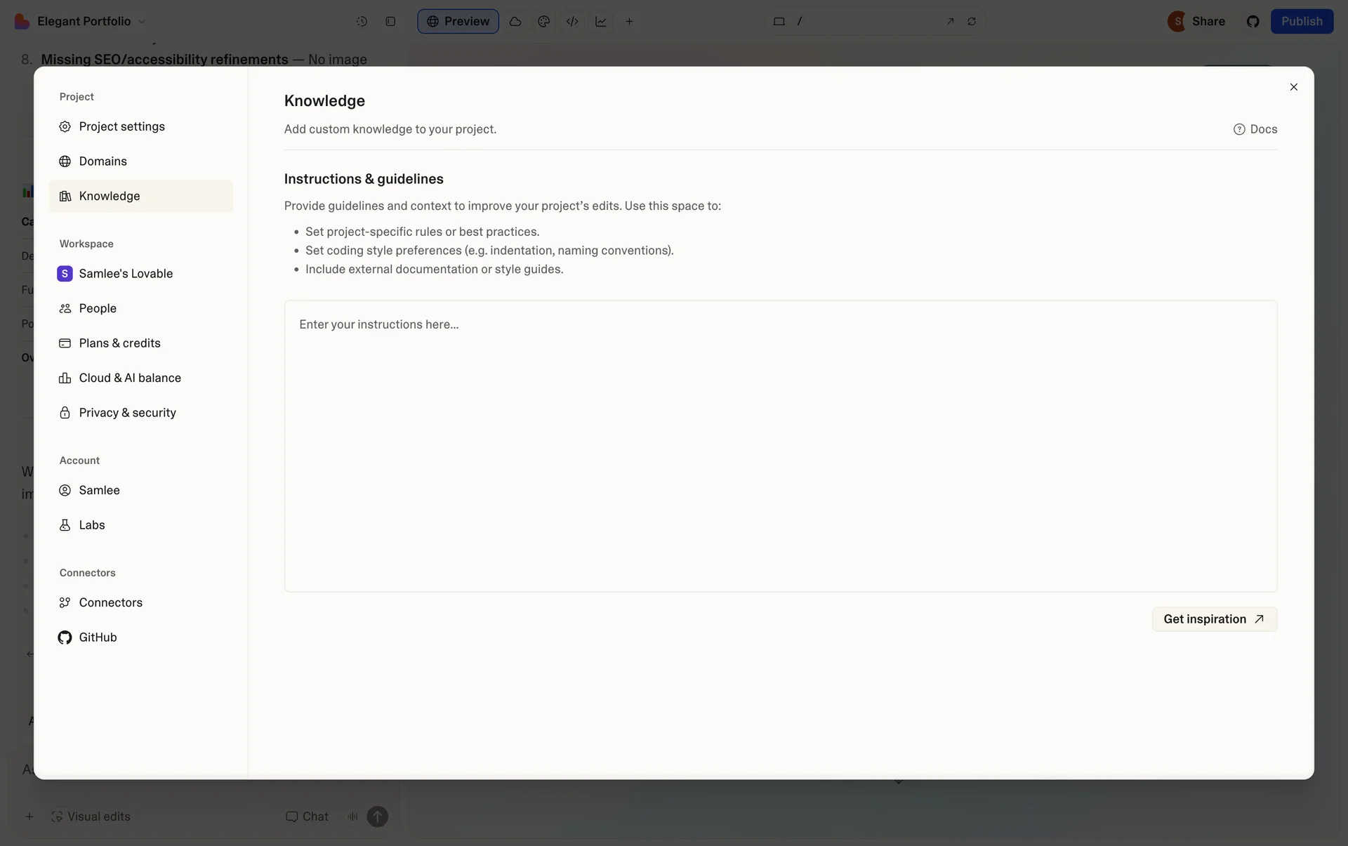1348x846 pixels.
Task: Toggle Preview mode button
Action: tap(458, 21)
